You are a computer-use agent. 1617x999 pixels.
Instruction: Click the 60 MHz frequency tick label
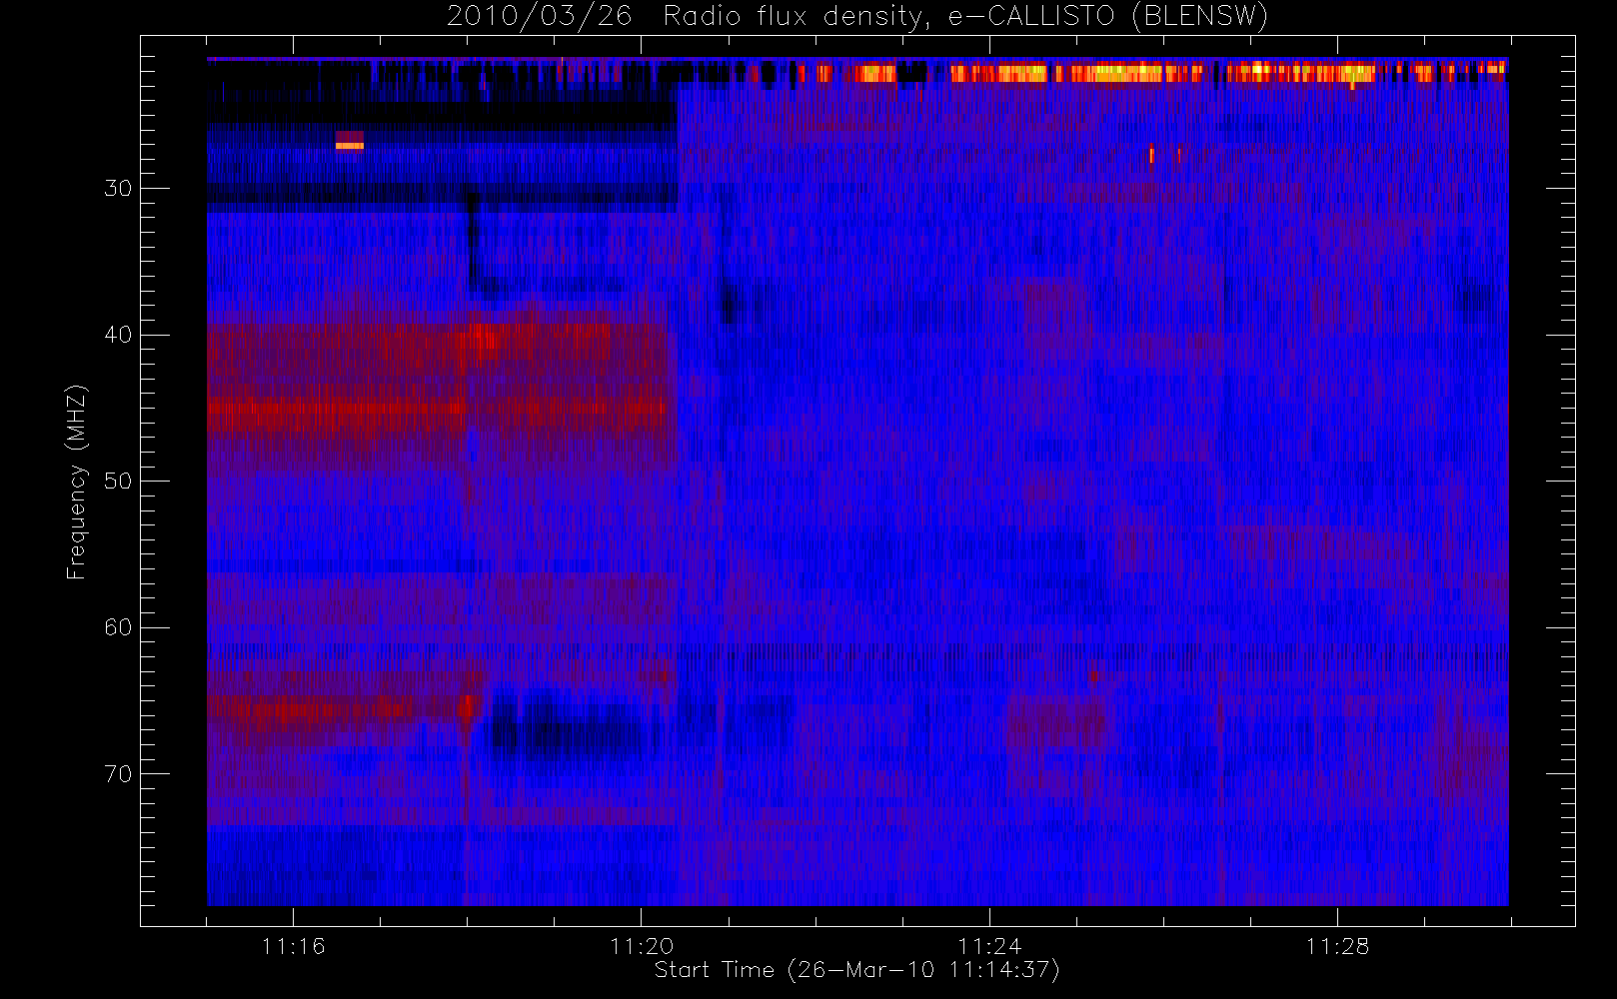coord(118,627)
